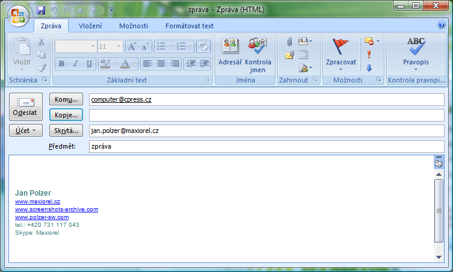Screen dimensions: 453x272
Task: Click the Skrytá... button
Action: click(66, 131)
